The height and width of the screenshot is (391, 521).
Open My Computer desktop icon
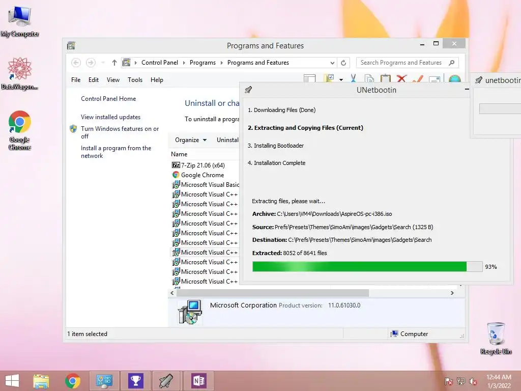[20, 21]
